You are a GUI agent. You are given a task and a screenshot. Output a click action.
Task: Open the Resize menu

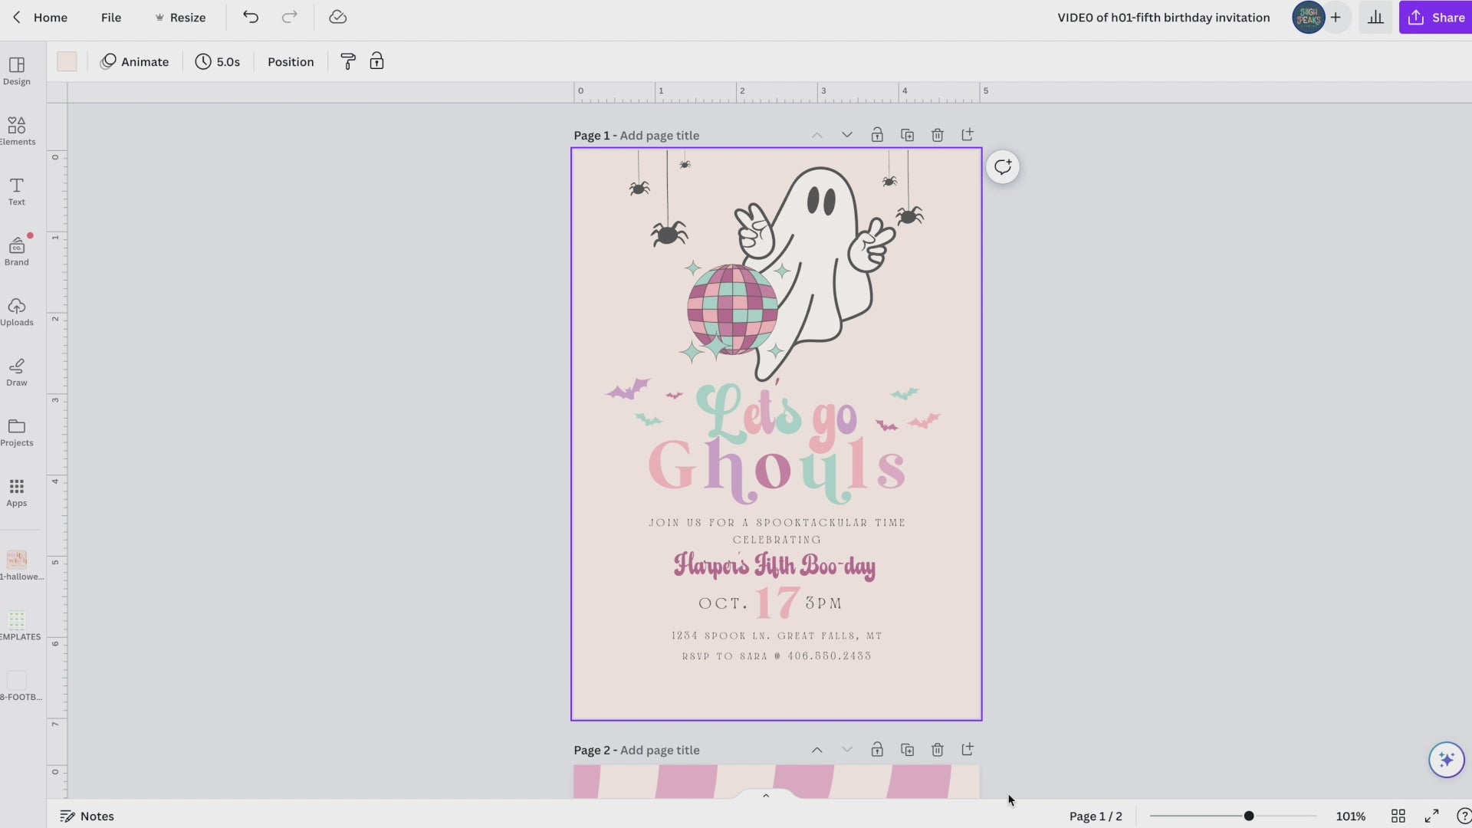pos(180,17)
